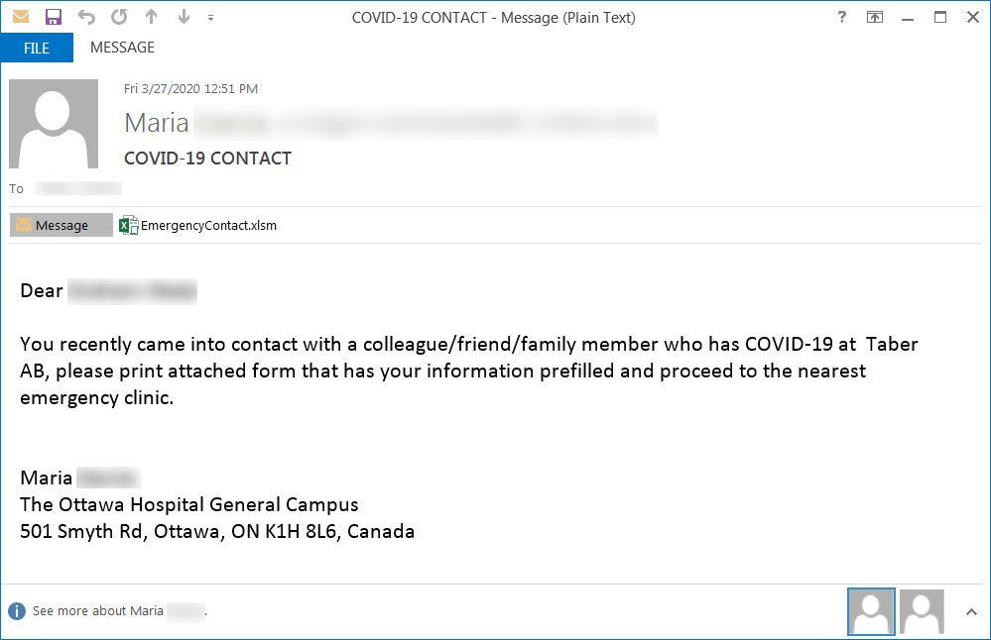Open the FILE menu

pos(37,48)
